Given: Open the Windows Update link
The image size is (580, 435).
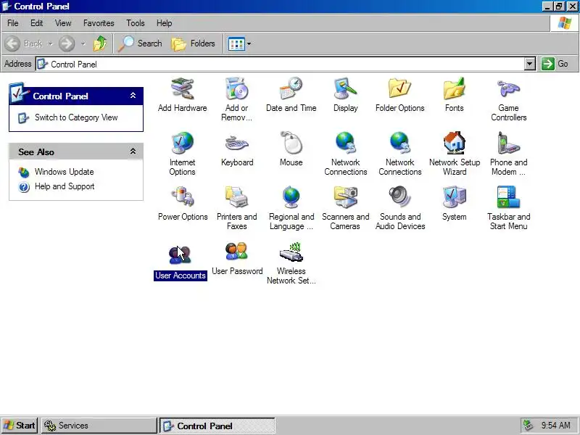Looking at the screenshot, I should click(64, 172).
